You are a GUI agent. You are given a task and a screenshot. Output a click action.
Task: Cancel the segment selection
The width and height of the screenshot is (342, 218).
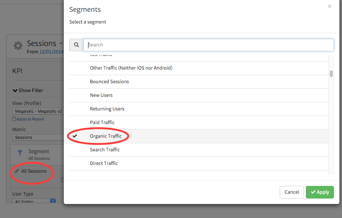[x=292, y=192]
